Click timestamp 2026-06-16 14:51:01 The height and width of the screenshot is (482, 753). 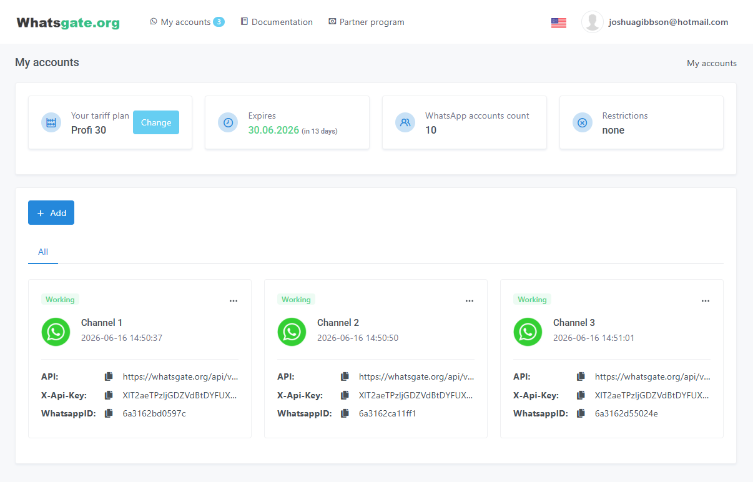click(x=594, y=338)
